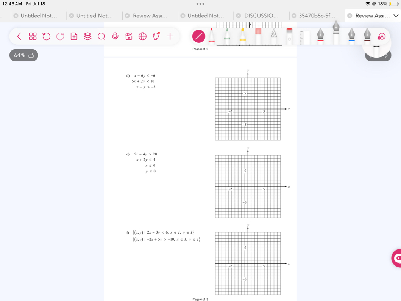
Task: Open the web browser globe
Action: (x=142, y=36)
